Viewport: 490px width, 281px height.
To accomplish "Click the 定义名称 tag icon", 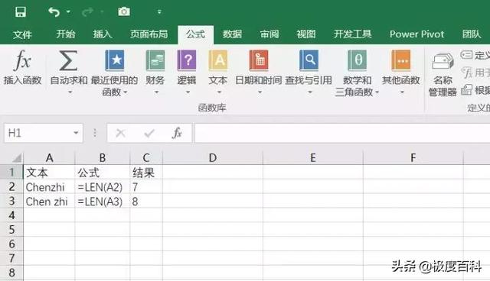I will coord(466,55).
